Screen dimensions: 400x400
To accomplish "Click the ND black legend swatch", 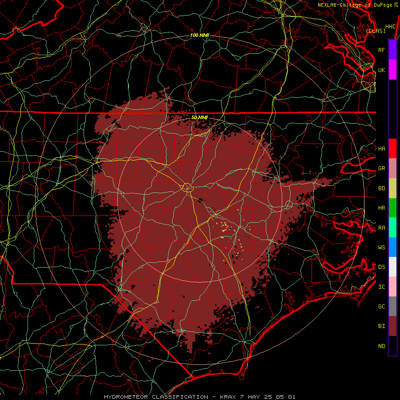I will [x=392, y=346].
